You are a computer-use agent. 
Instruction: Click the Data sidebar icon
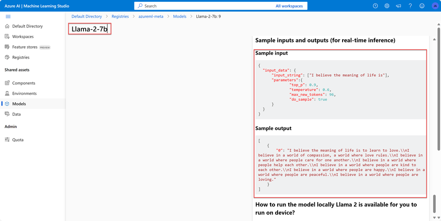(x=8, y=114)
